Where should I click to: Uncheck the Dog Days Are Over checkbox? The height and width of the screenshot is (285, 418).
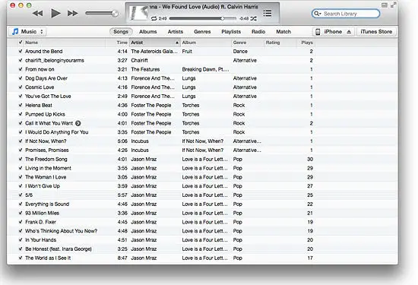pyautogui.click(x=21, y=78)
